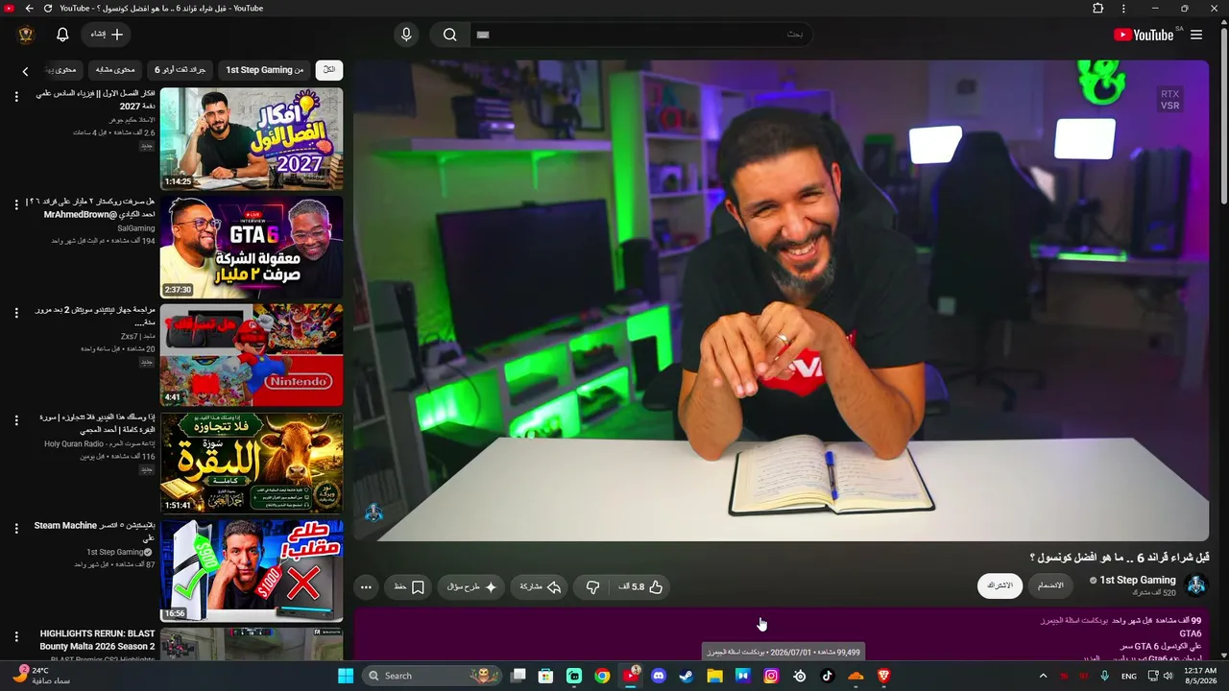Viewport: 1229px width, 691px height.
Task: Open the browser three-dot menu
Action: tap(1123, 9)
